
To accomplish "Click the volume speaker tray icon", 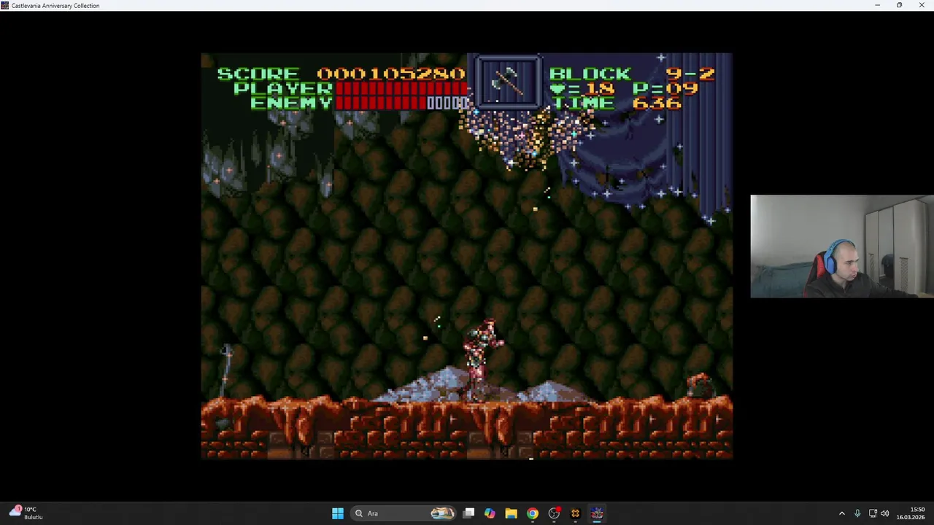I will (x=885, y=513).
